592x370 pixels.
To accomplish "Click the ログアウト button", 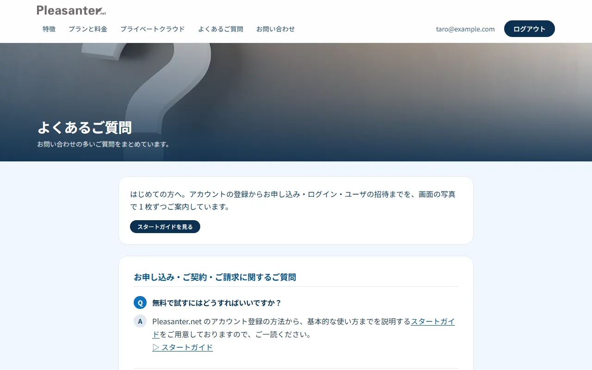I will (x=530, y=29).
